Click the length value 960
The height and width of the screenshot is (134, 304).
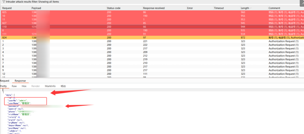243,12
